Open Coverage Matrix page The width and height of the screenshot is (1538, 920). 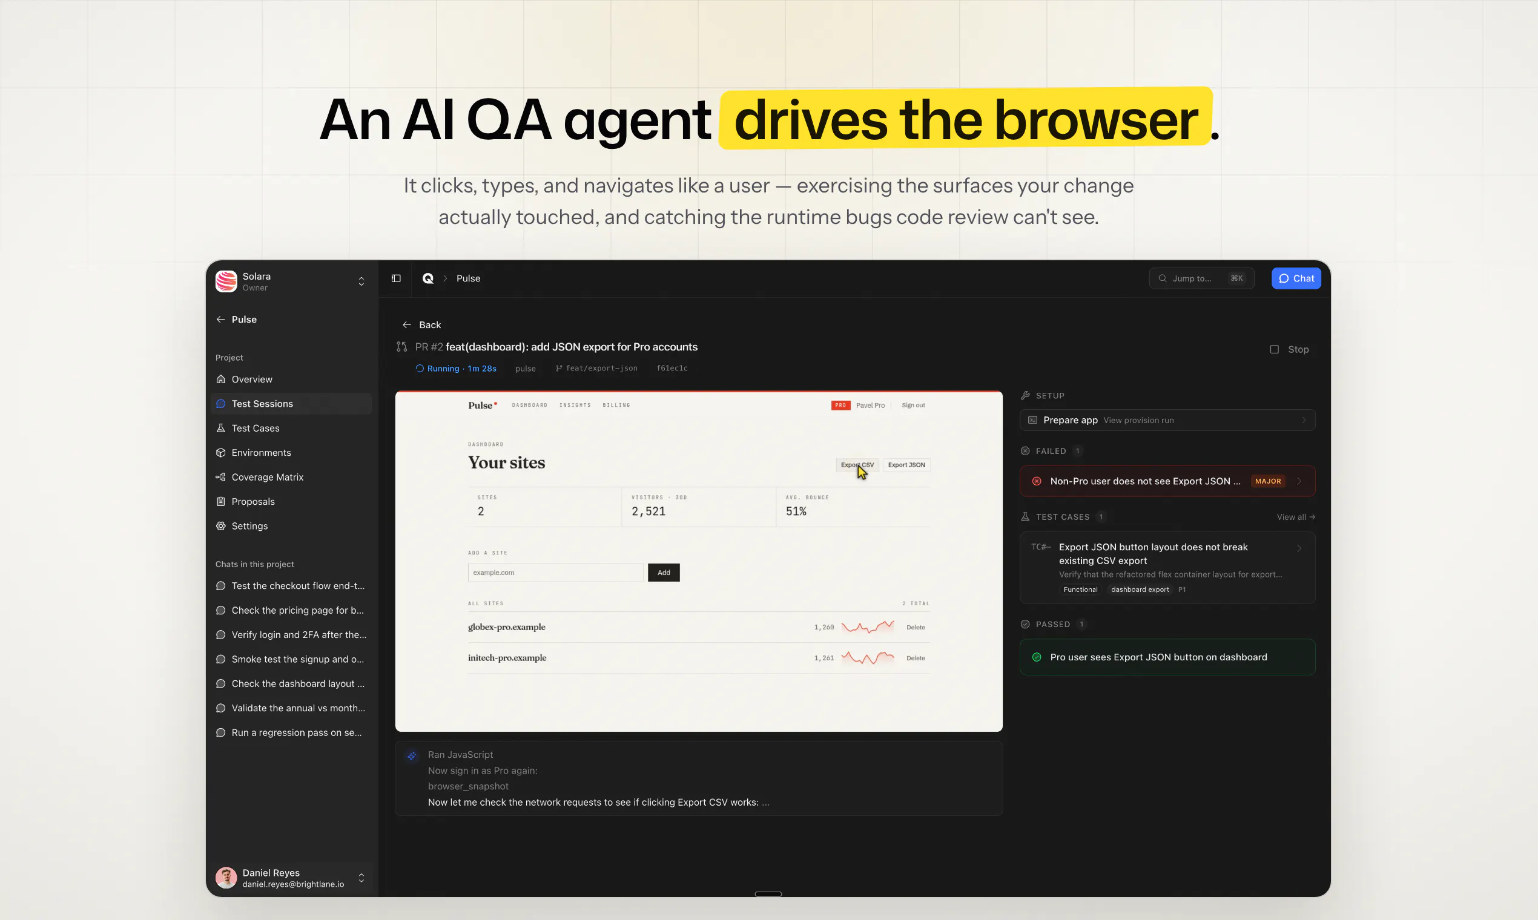click(291, 477)
